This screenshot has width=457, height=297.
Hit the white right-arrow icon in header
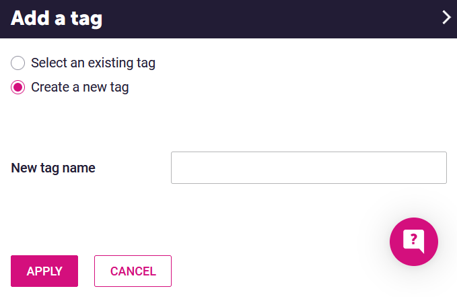click(x=446, y=18)
